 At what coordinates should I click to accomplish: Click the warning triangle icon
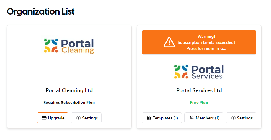pyautogui.click(x=169, y=42)
